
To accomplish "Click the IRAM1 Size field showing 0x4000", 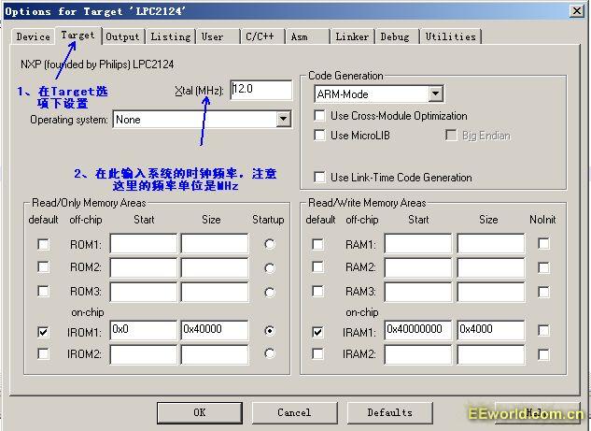I will [x=491, y=330].
